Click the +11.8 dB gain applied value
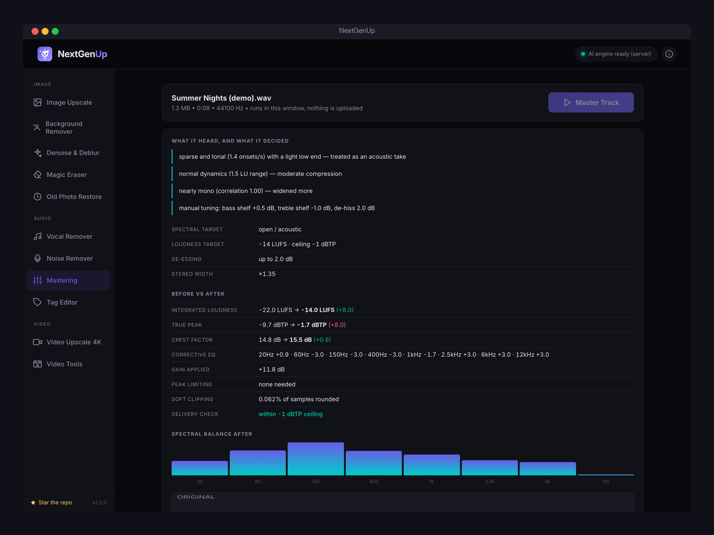Image resolution: width=714 pixels, height=535 pixels. click(x=271, y=369)
